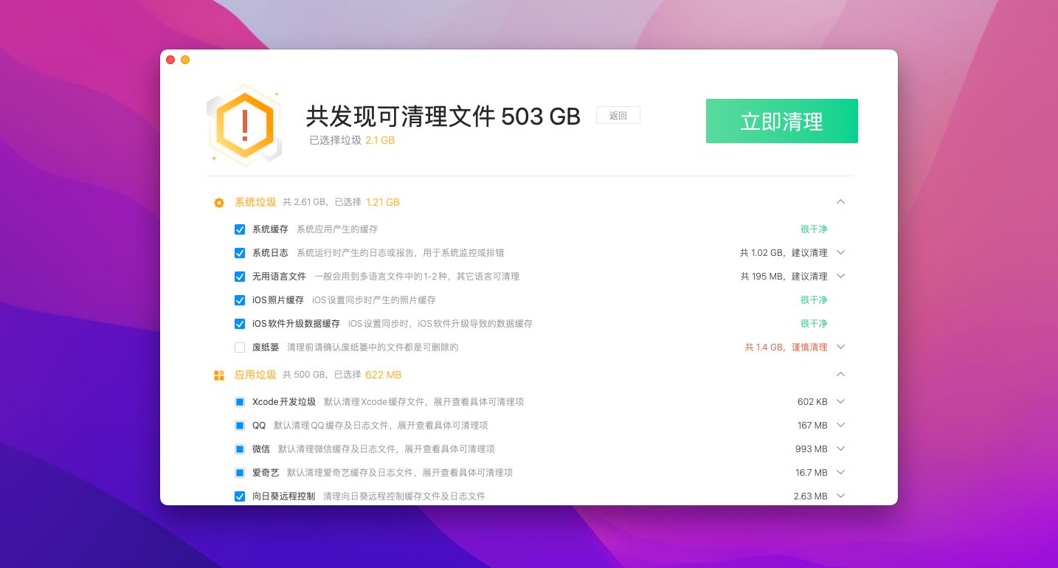
Task: Toggle the 系统缓存 checkbox
Action: tap(240, 229)
